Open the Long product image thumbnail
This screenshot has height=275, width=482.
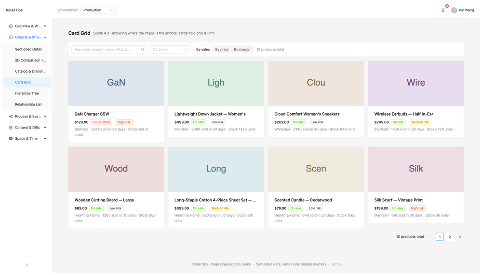point(216,170)
